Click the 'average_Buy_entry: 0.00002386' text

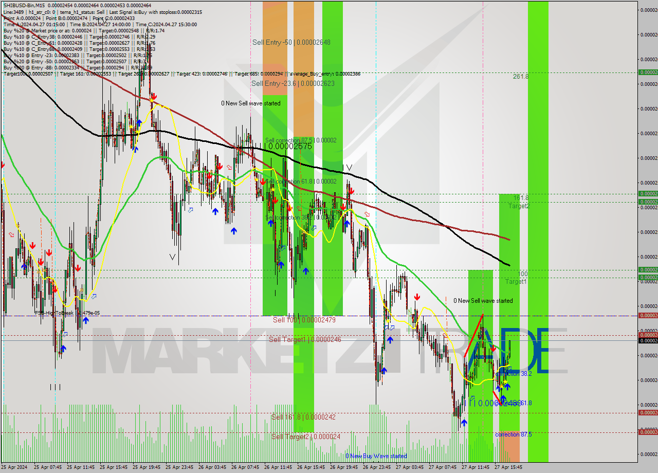pyautogui.click(x=325, y=74)
